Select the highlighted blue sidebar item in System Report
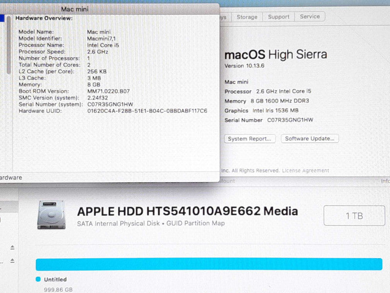 click(x=2, y=18)
